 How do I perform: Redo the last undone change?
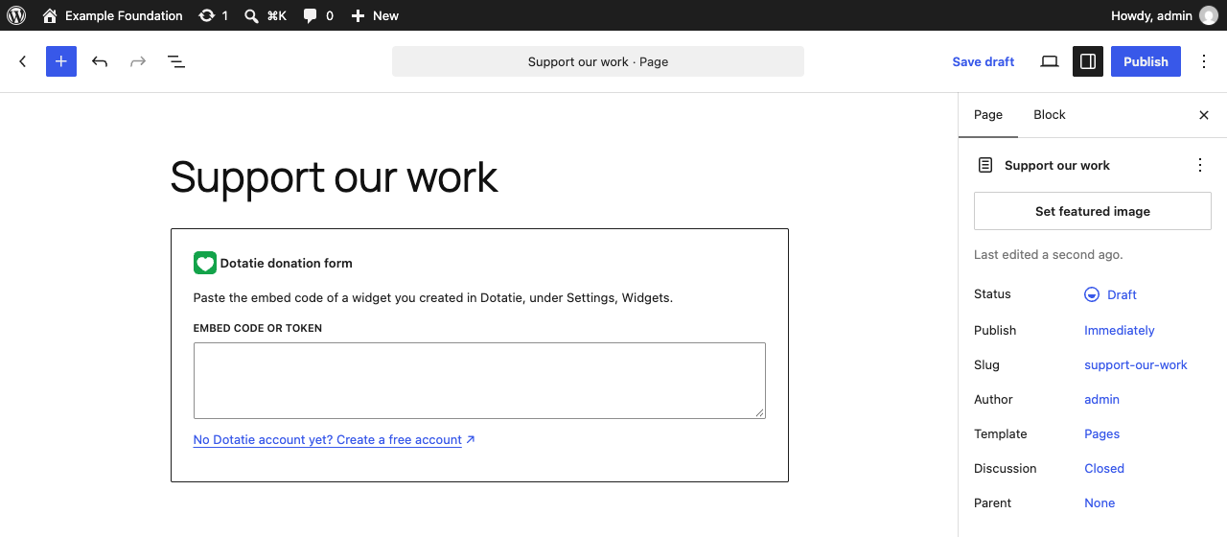138,61
